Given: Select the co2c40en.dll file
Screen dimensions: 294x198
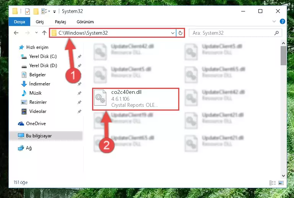Looking at the screenshot, I should [136, 99].
